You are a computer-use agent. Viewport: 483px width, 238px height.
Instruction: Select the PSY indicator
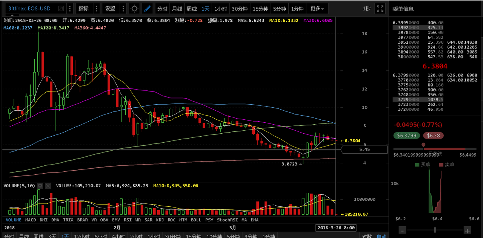tap(209, 220)
